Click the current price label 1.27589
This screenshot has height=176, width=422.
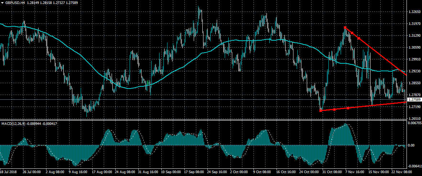point(414,99)
